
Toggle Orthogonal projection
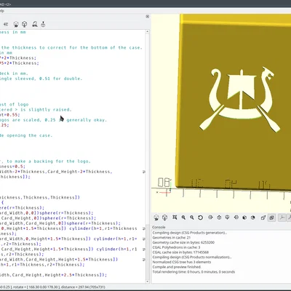point(271,218)
